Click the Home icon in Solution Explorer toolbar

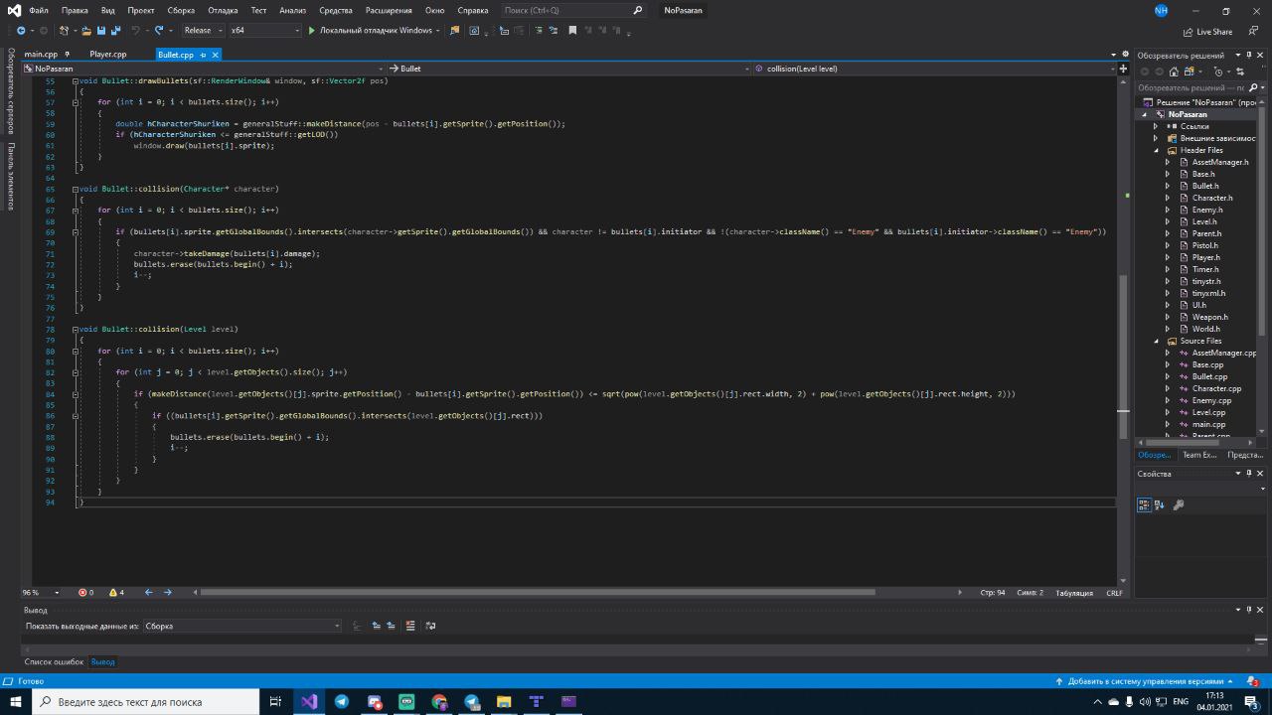point(1174,71)
